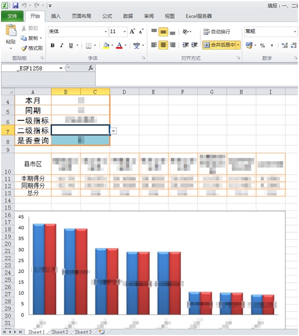
Task: Expand the dropdown arrow beside cell B7
Action: pyautogui.click(x=114, y=131)
